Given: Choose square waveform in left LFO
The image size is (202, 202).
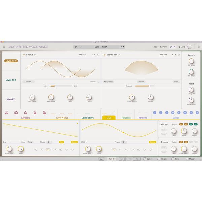Looking at the screenshot, I should tap(60, 150).
